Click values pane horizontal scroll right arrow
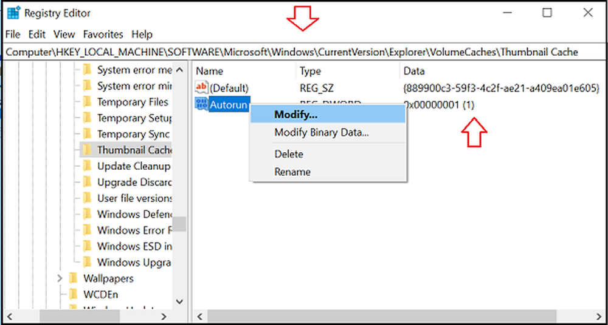 pyautogui.click(x=598, y=317)
